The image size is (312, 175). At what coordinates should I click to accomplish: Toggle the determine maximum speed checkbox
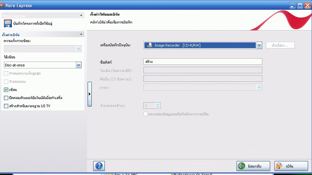(x=6, y=73)
